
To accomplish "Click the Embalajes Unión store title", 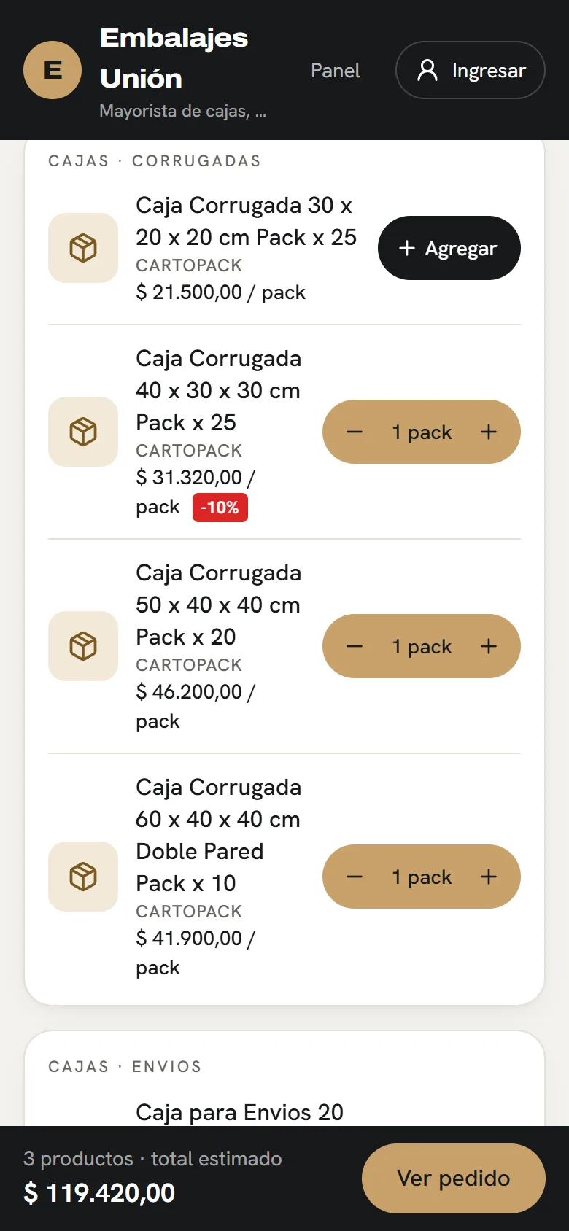I will tap(174, 58).
